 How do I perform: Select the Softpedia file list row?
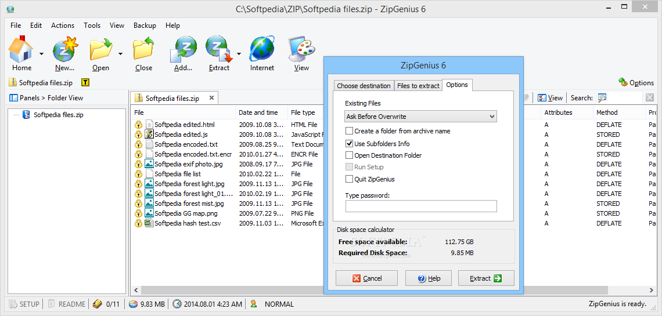(x=177, y=173)
